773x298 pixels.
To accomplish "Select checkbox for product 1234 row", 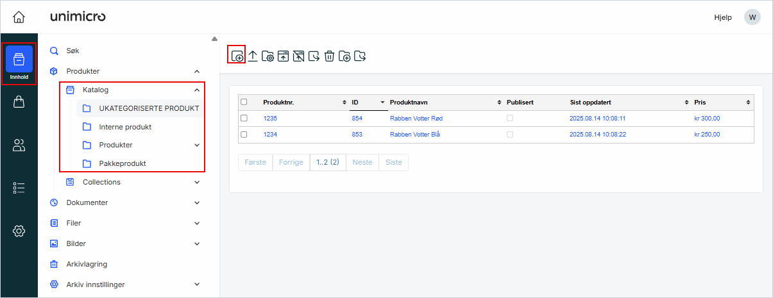I will (x=244, y=135).
